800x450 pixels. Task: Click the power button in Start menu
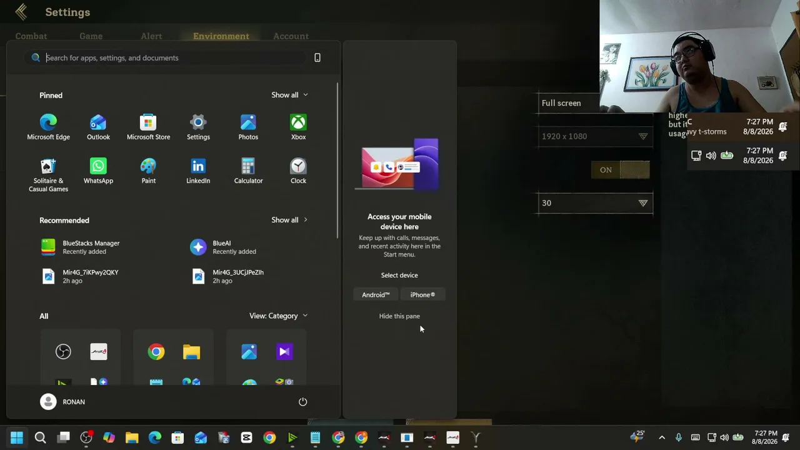coord(302,402)
